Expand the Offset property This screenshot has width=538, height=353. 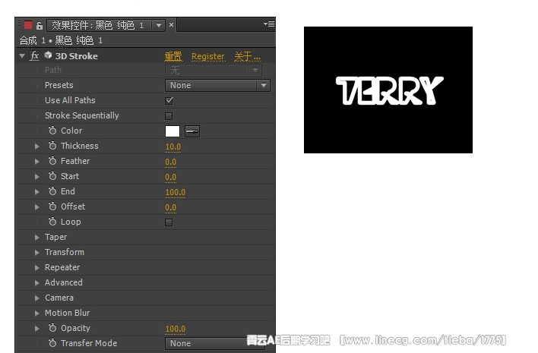pos(37,207)
